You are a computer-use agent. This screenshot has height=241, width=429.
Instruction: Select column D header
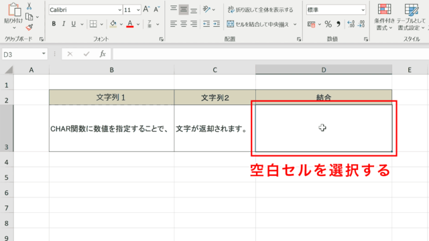(324, 70)
